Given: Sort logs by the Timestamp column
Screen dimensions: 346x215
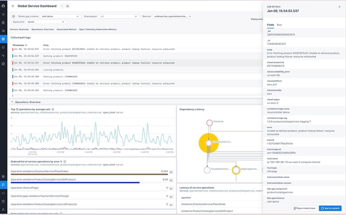Looking at the screenshot, I should 18,45.
